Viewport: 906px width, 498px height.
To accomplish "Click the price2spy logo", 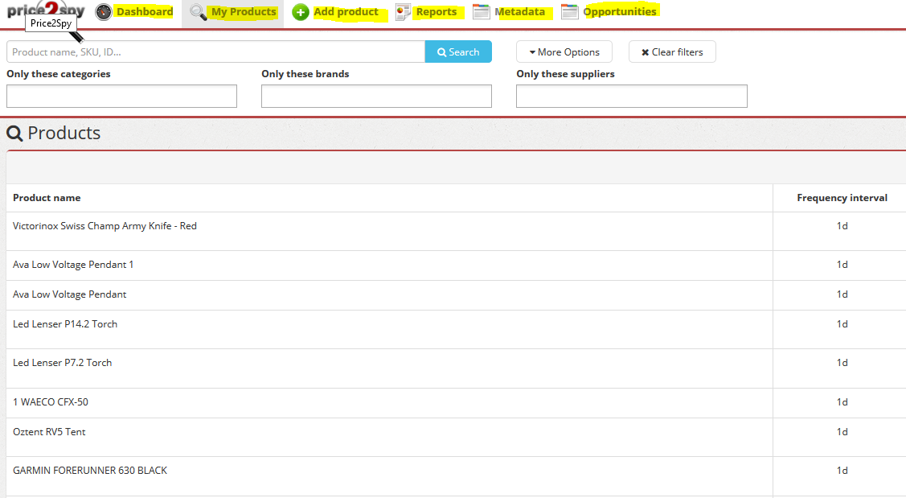I will click(x=47, y=10).
